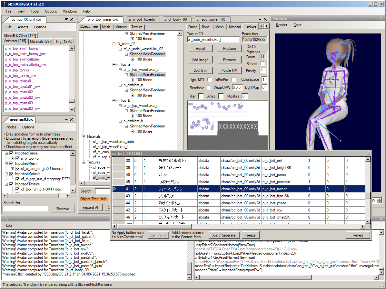Open the Bone tab
Viewport: 386px width, 289px height.
(205, 27)
